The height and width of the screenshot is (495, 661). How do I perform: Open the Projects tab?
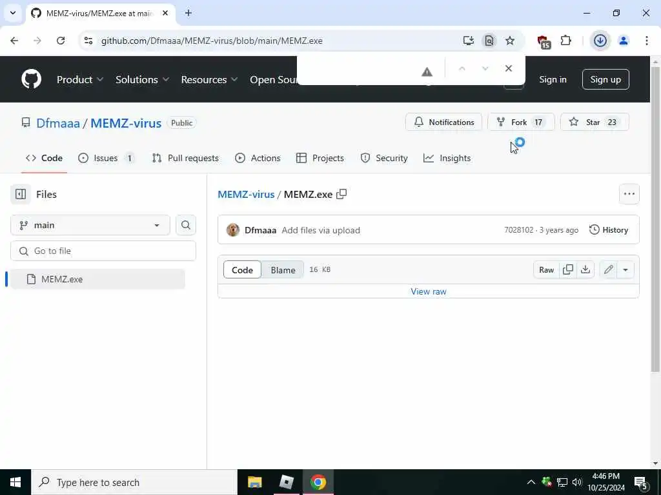pyautogui.click(x=320, y=159)
